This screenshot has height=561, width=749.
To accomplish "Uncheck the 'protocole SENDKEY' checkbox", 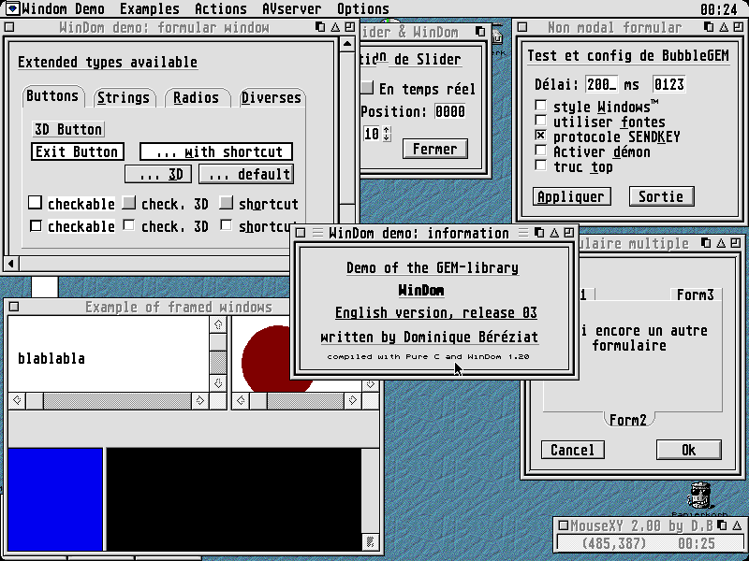I will pyautogui.click(x=540, y=137).
